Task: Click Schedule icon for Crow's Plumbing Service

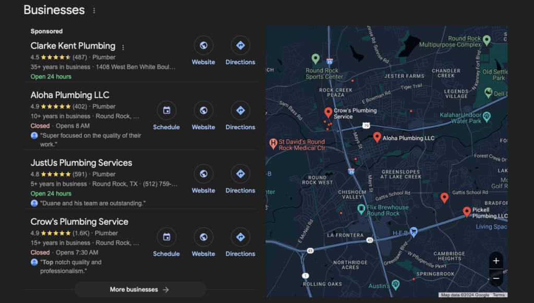Action: click(x=166, y=237)
